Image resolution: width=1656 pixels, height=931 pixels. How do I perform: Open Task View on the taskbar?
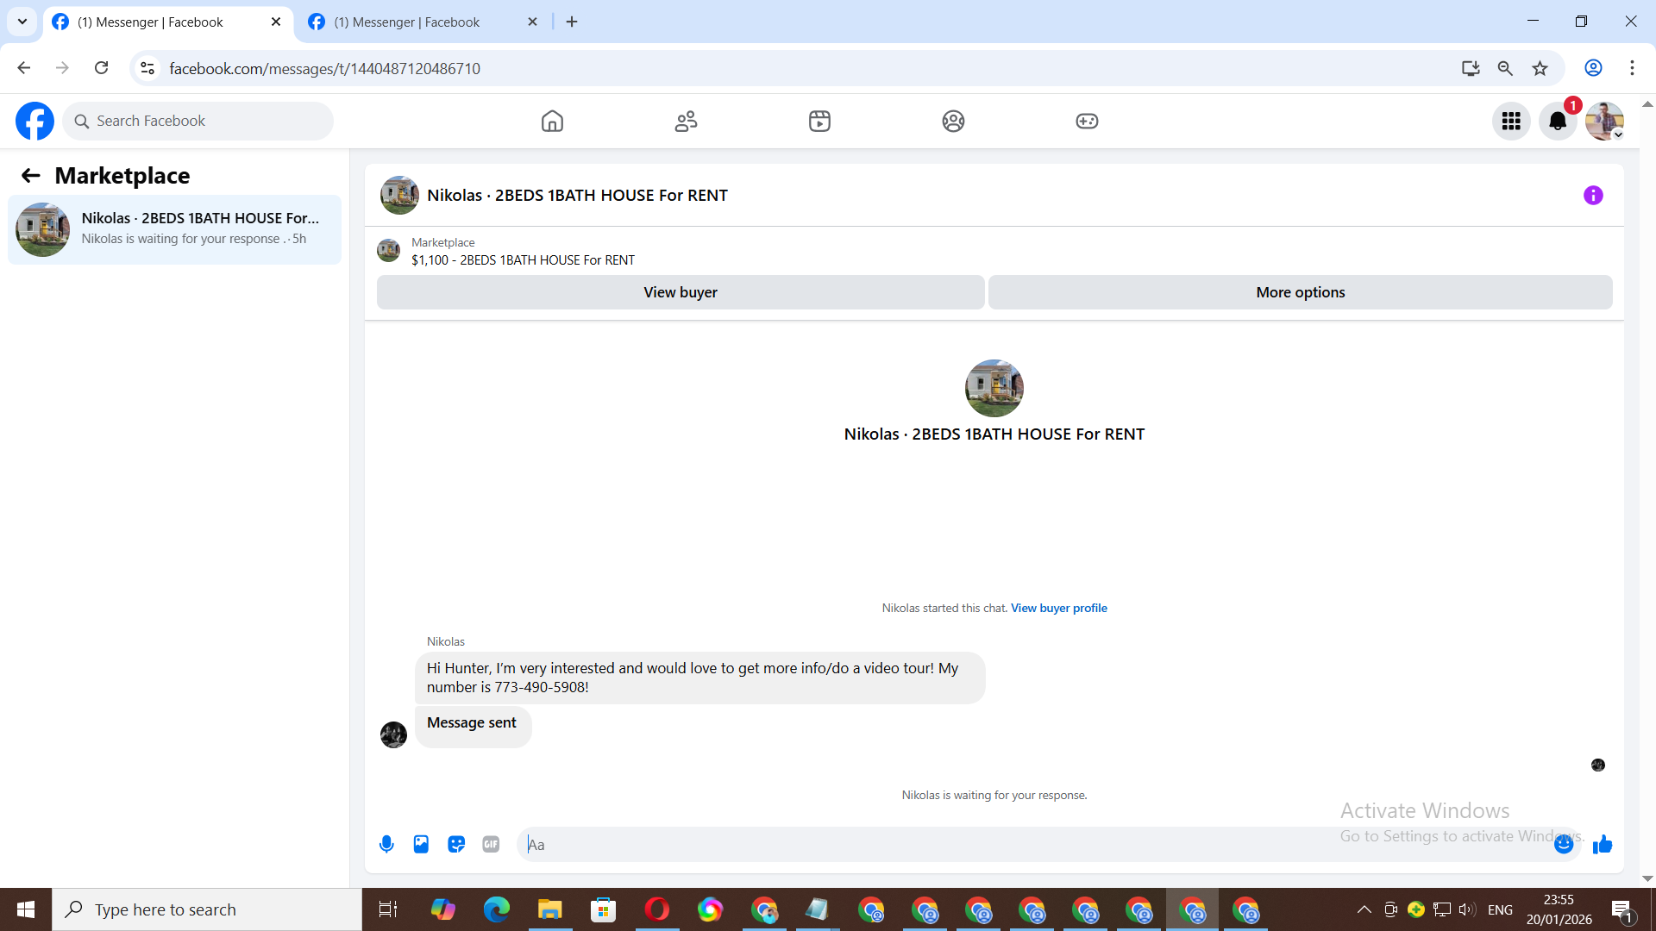388,909
